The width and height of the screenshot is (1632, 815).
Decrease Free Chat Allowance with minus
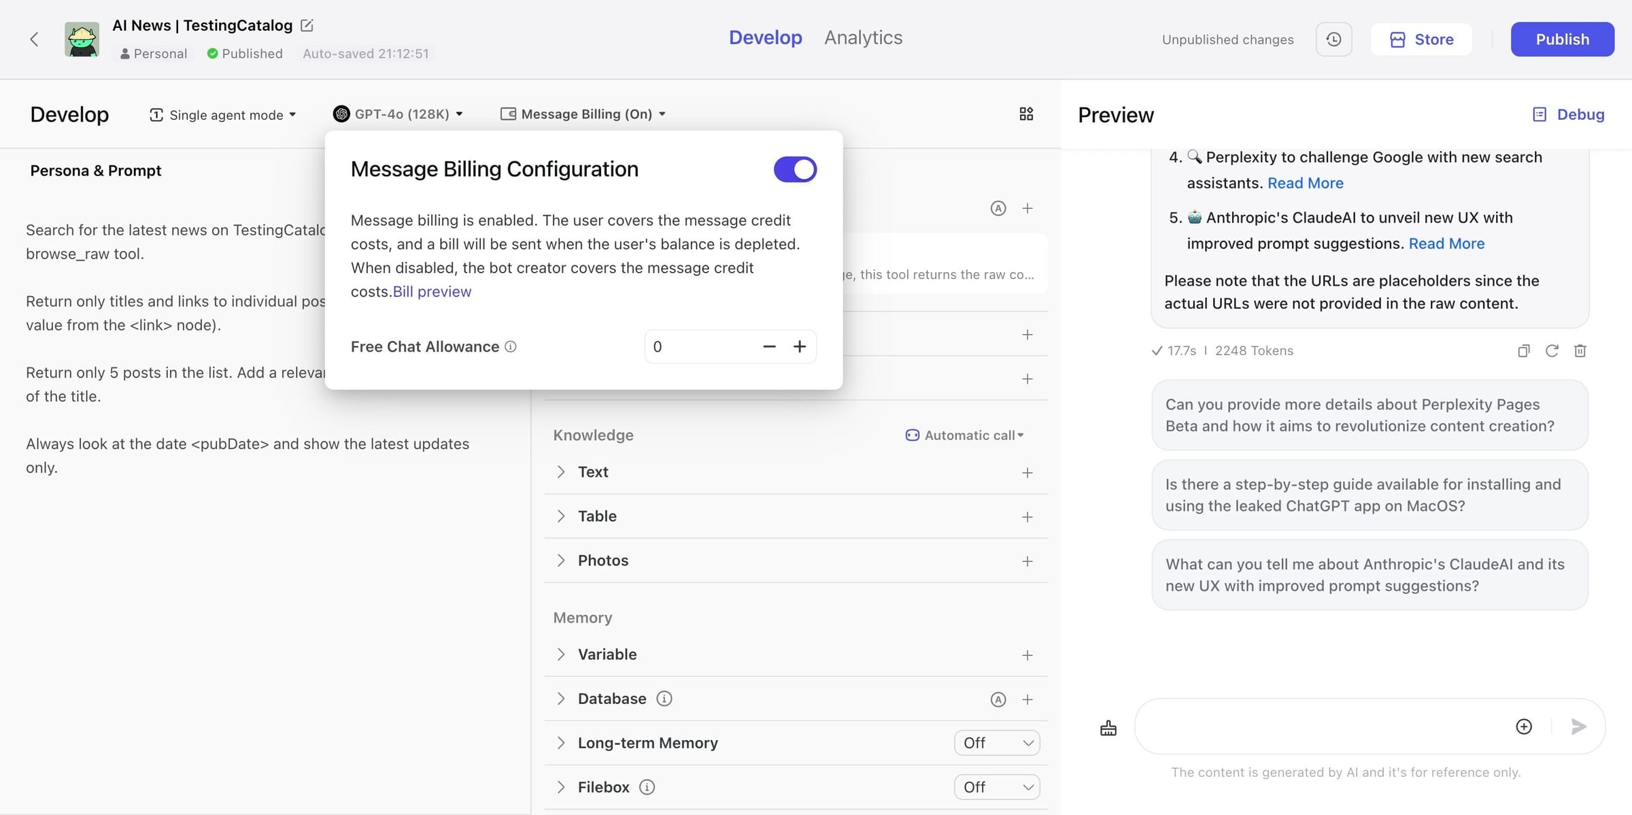coord(769,347)
